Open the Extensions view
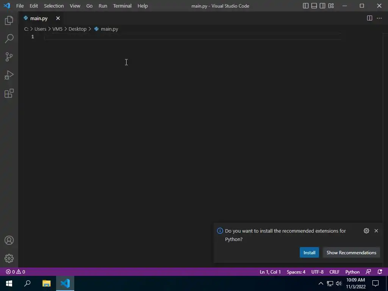Image resolution: width=388 pixels, height=291 pixels. [9, 94]
